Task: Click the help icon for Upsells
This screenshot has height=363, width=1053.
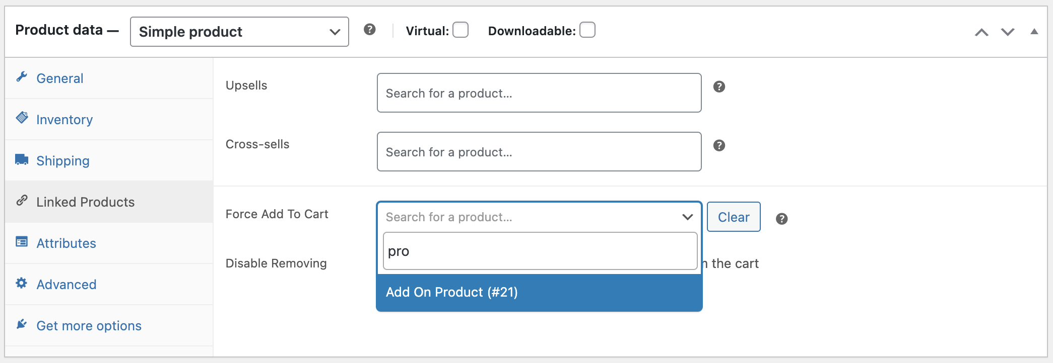Action: (x=719, y=86)
